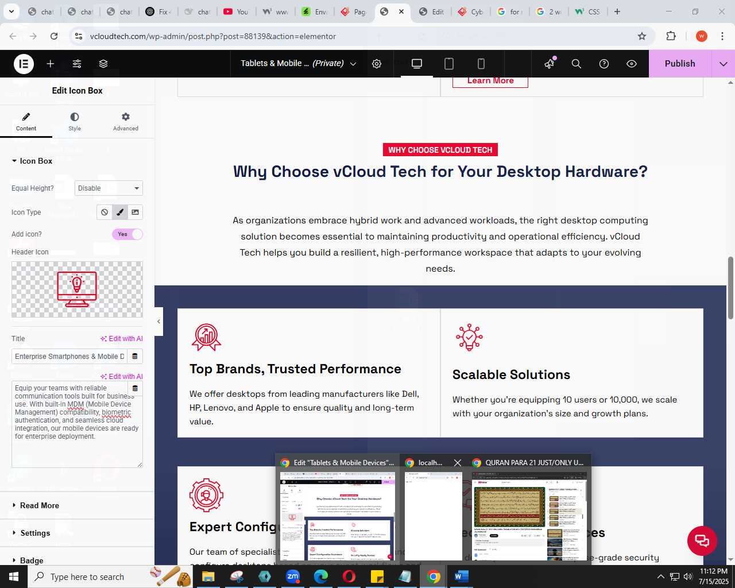The width and height of the screenshot is (735, 588).
Task: Click the Scalable Solutions lightbulb icon
Action: click(x=469, y=337)
